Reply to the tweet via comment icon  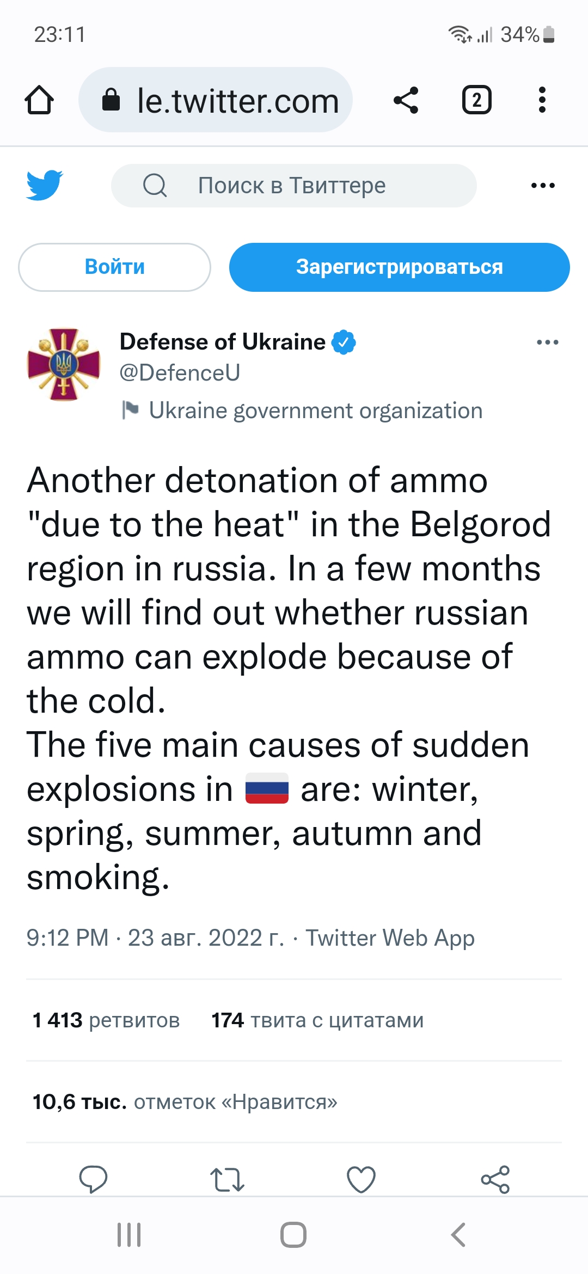(93, 1179)
